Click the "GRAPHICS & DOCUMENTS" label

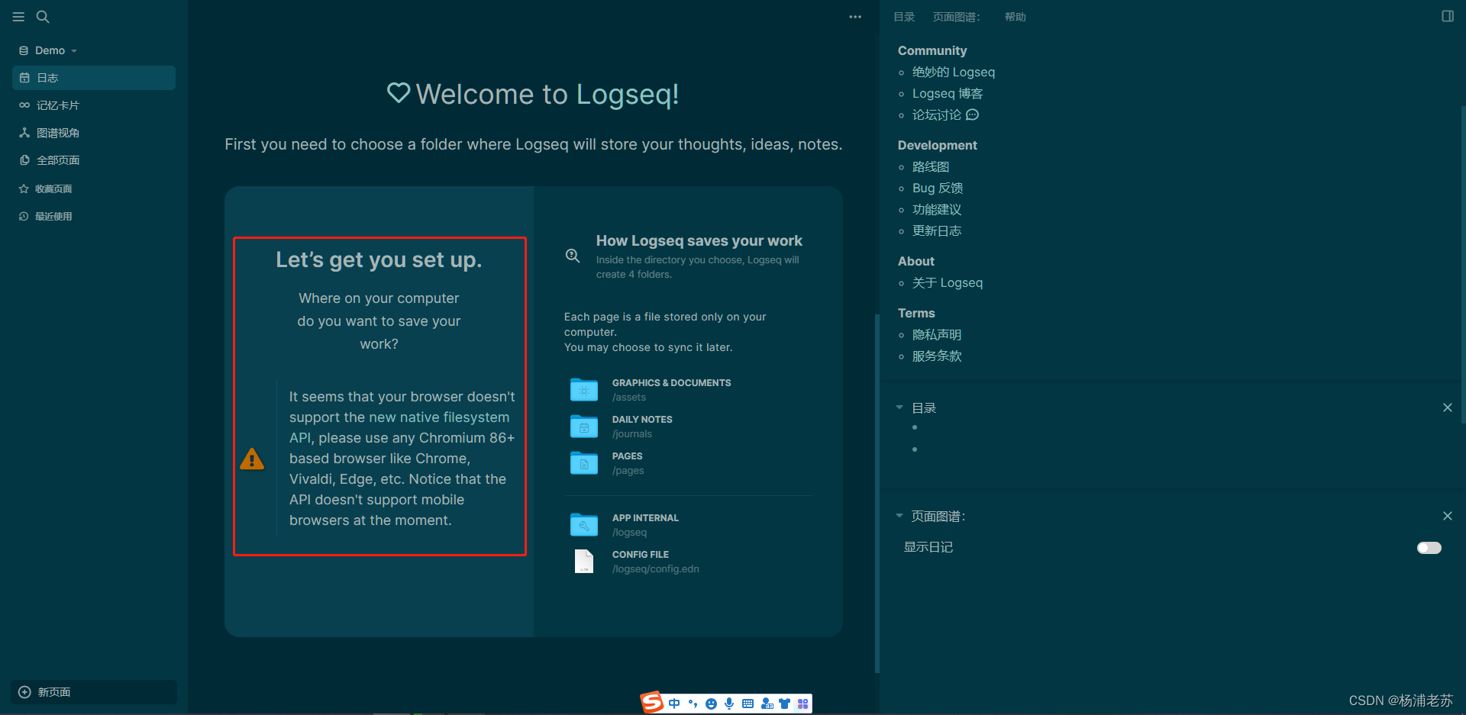tap(671, 383)
